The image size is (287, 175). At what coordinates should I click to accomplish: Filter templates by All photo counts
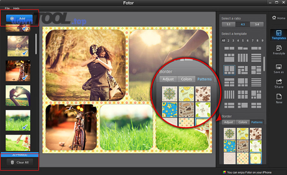pyautogui.click(x=224, y=41)
